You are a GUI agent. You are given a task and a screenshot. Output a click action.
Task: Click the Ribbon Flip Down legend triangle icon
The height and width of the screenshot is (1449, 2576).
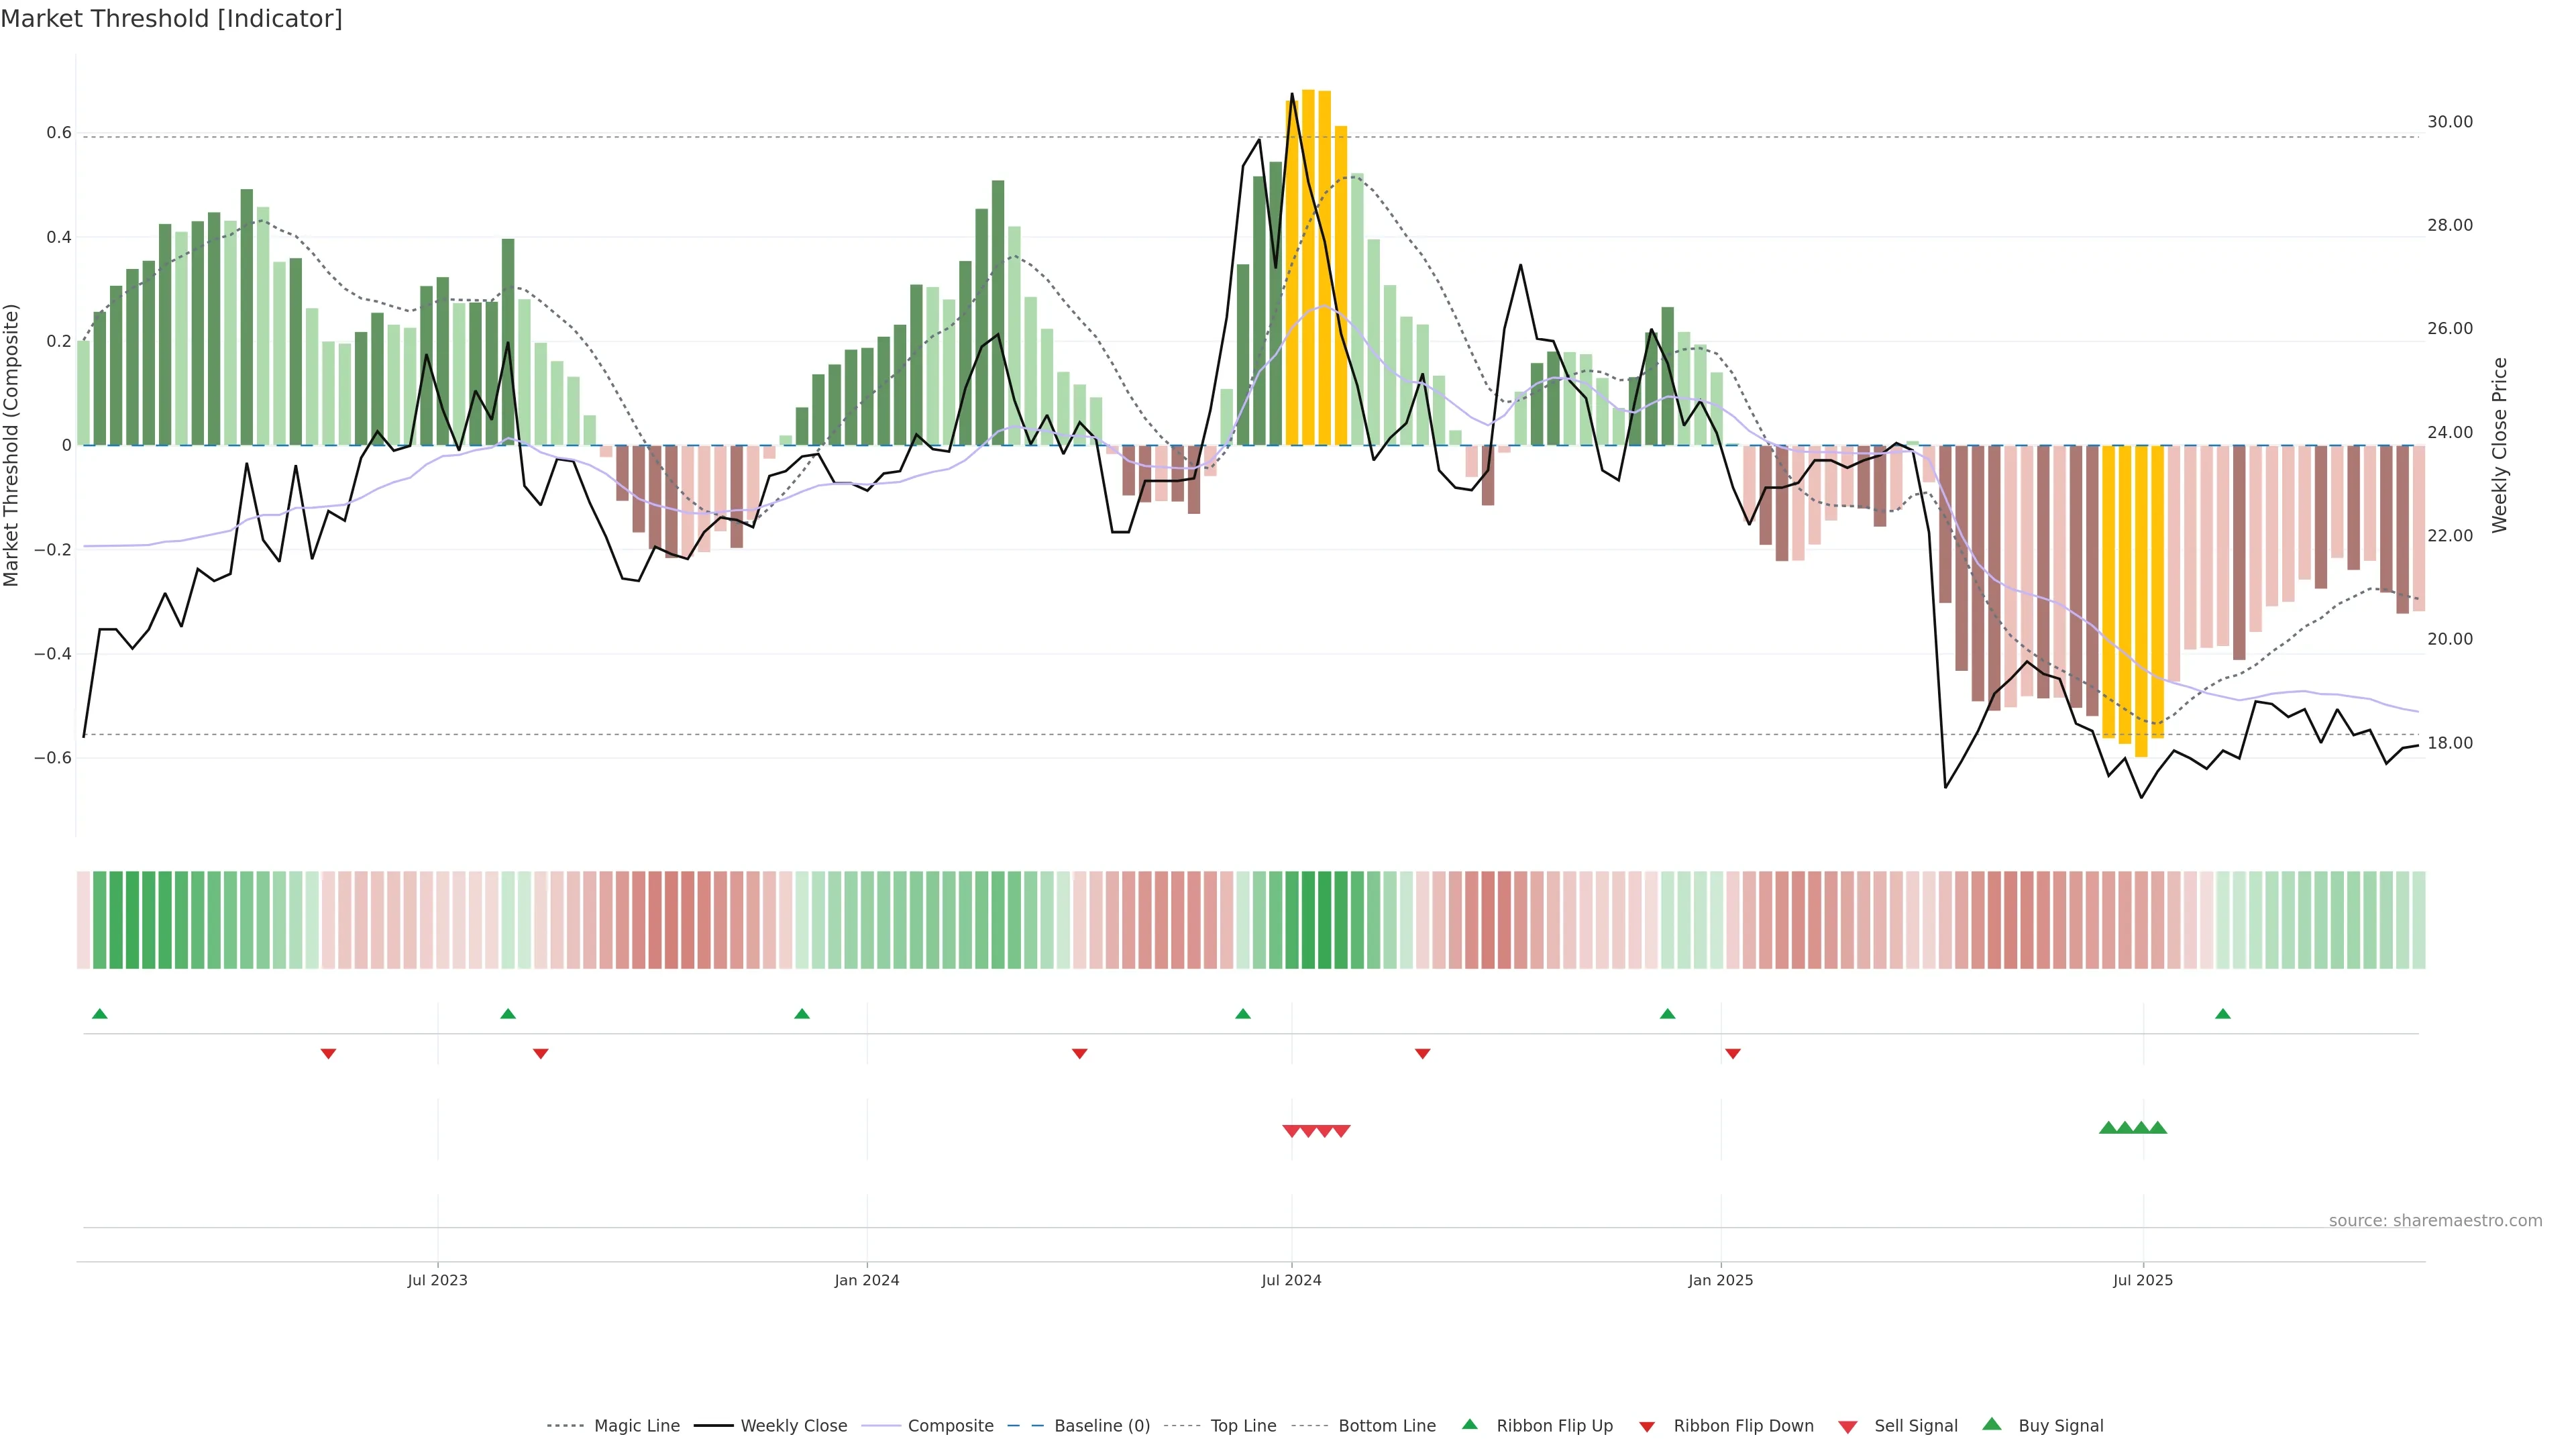tap(1647, 1427)
